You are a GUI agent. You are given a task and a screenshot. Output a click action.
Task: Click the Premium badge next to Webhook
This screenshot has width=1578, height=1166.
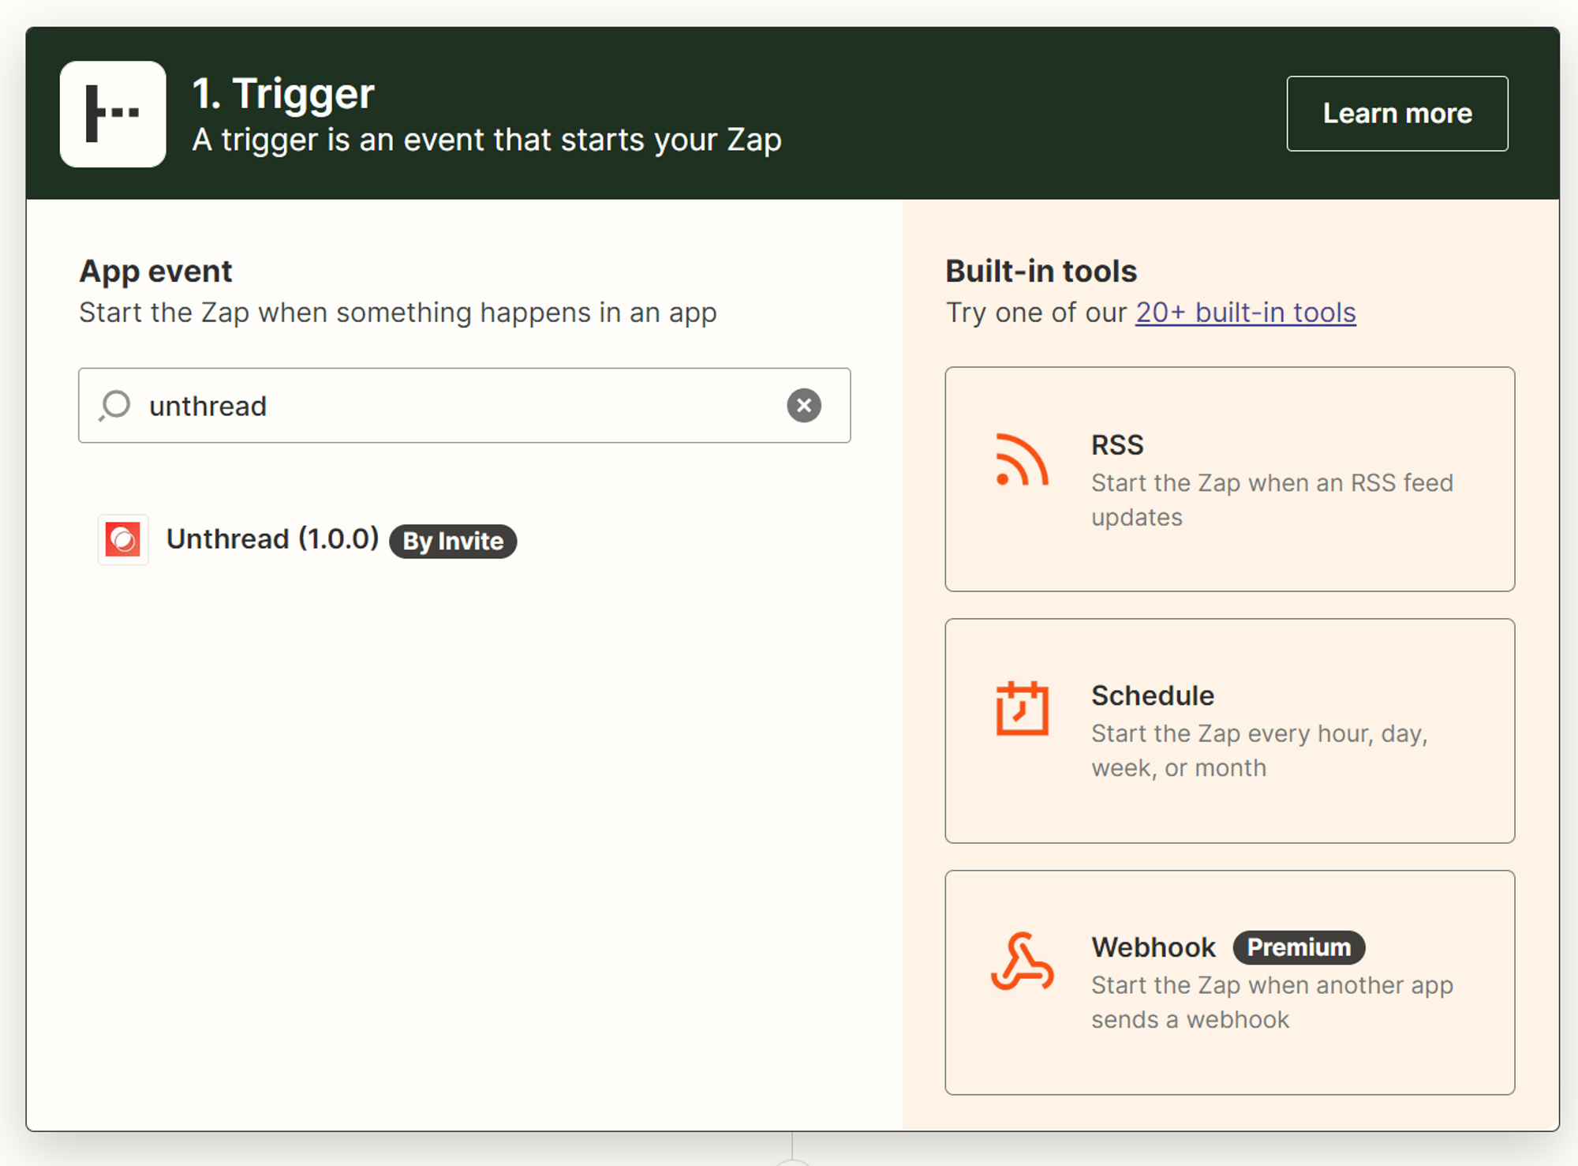point(1298,947)
